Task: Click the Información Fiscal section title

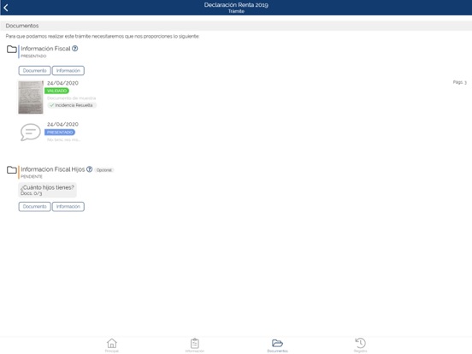Action: (45, 49)
